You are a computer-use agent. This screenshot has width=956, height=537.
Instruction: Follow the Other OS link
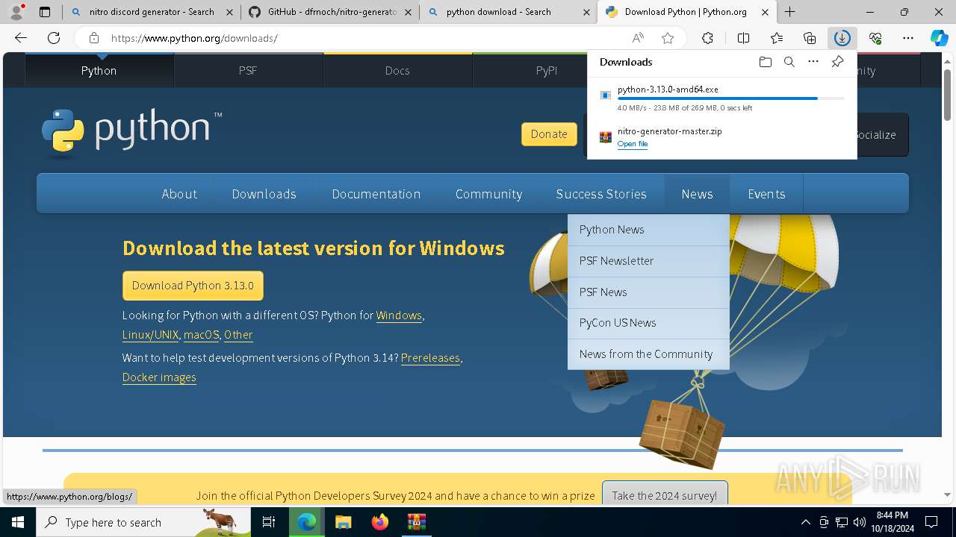click(238, 335)
